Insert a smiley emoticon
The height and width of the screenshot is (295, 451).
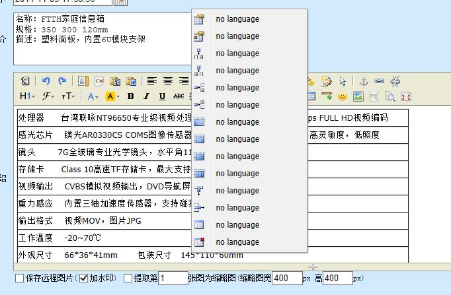pyautogui.click(x=343, y=96)
